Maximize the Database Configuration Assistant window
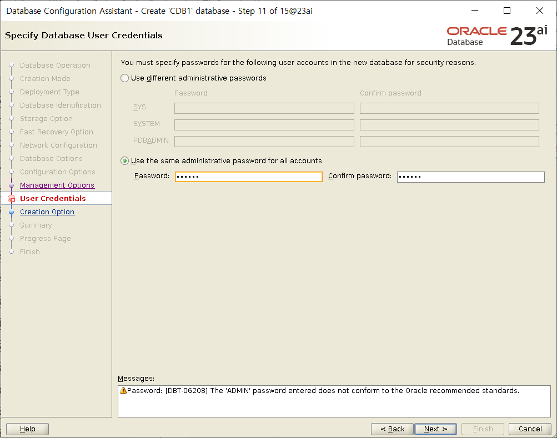 [507, 11]
